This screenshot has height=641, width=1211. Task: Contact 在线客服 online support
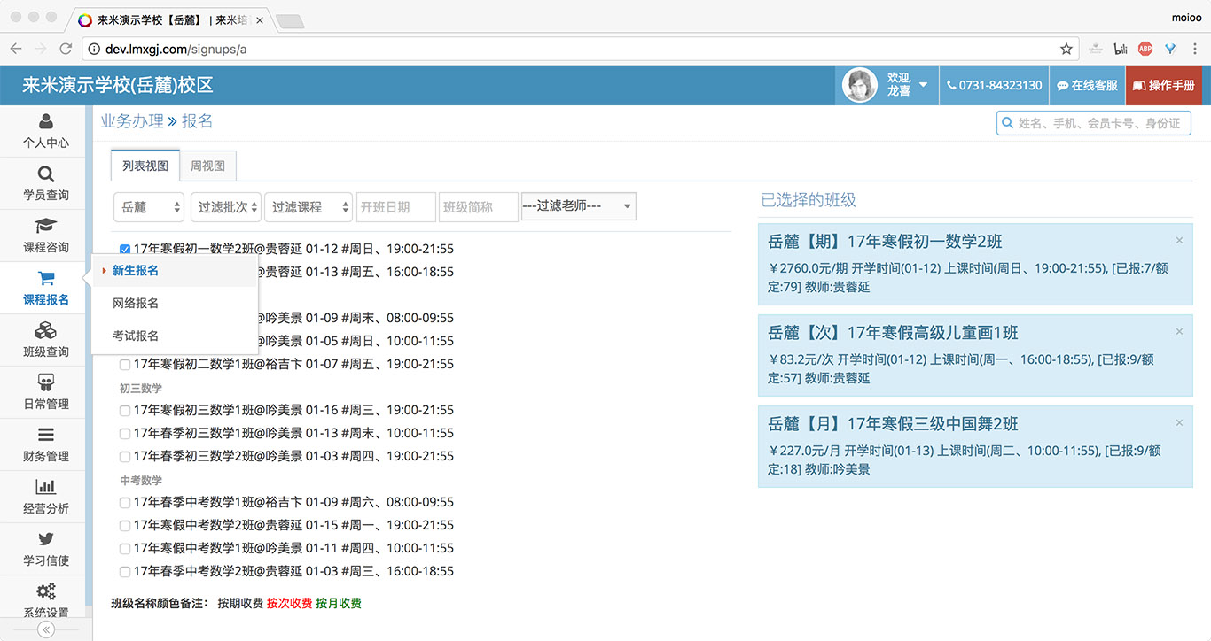point(1086,86)
